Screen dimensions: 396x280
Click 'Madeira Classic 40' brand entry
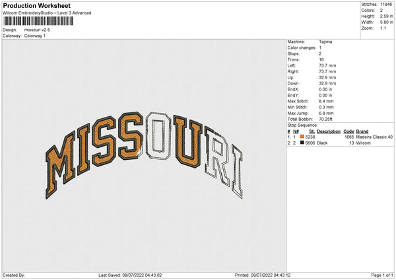pos(374,137)
